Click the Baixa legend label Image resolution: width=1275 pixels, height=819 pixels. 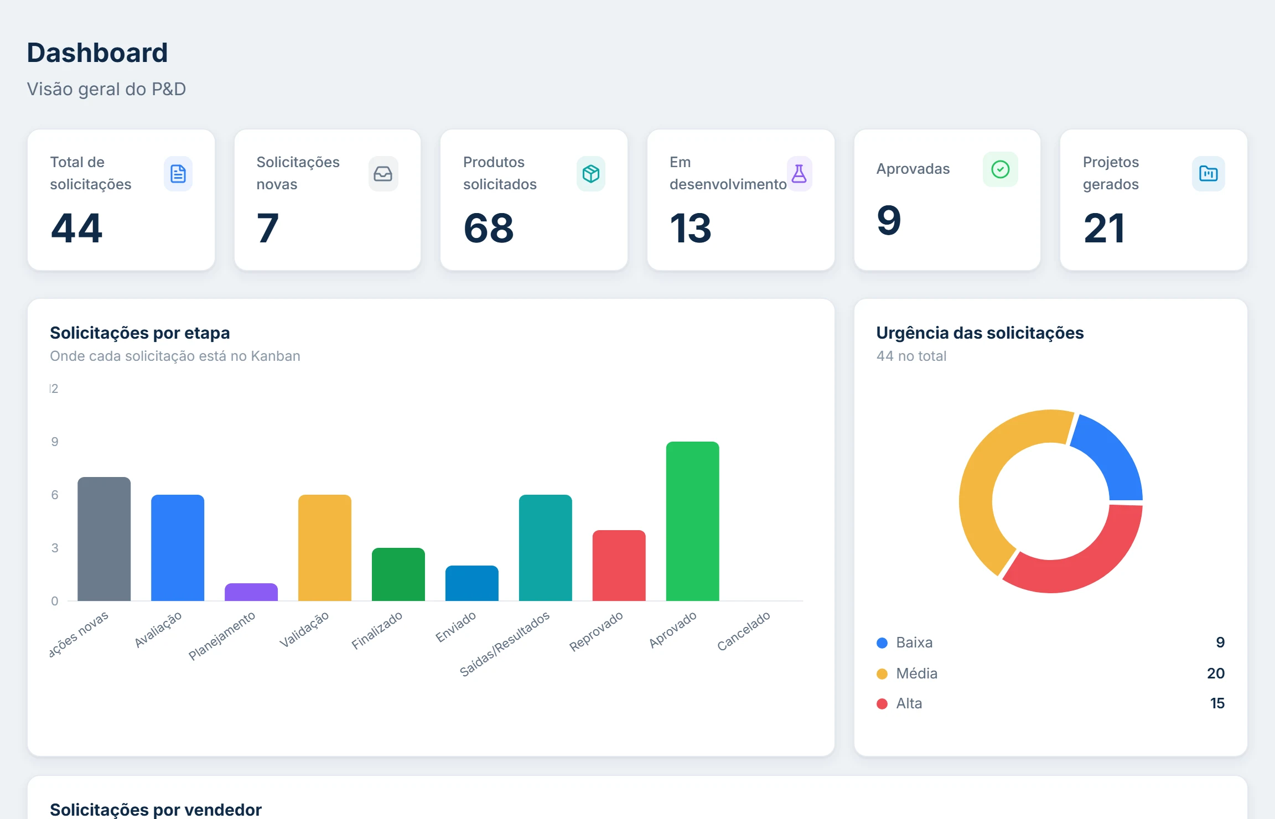pos(914,642)
